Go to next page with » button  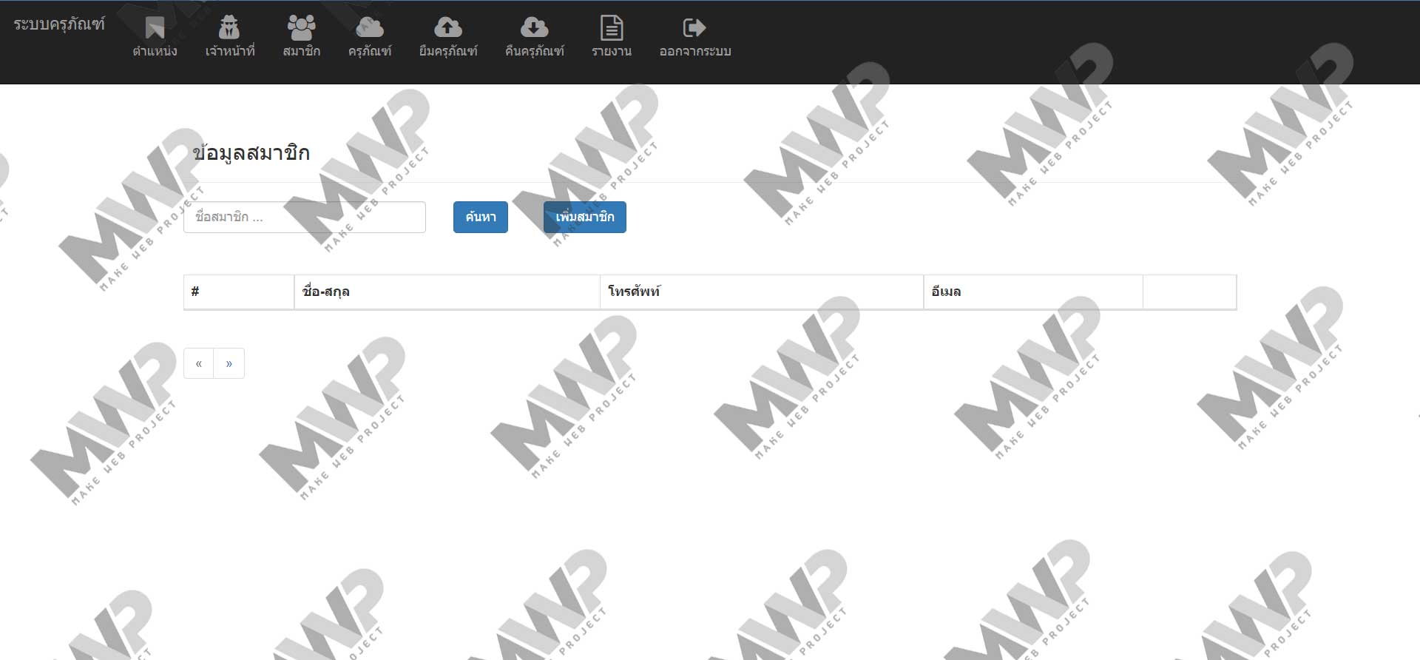click(x=229, y=363)
